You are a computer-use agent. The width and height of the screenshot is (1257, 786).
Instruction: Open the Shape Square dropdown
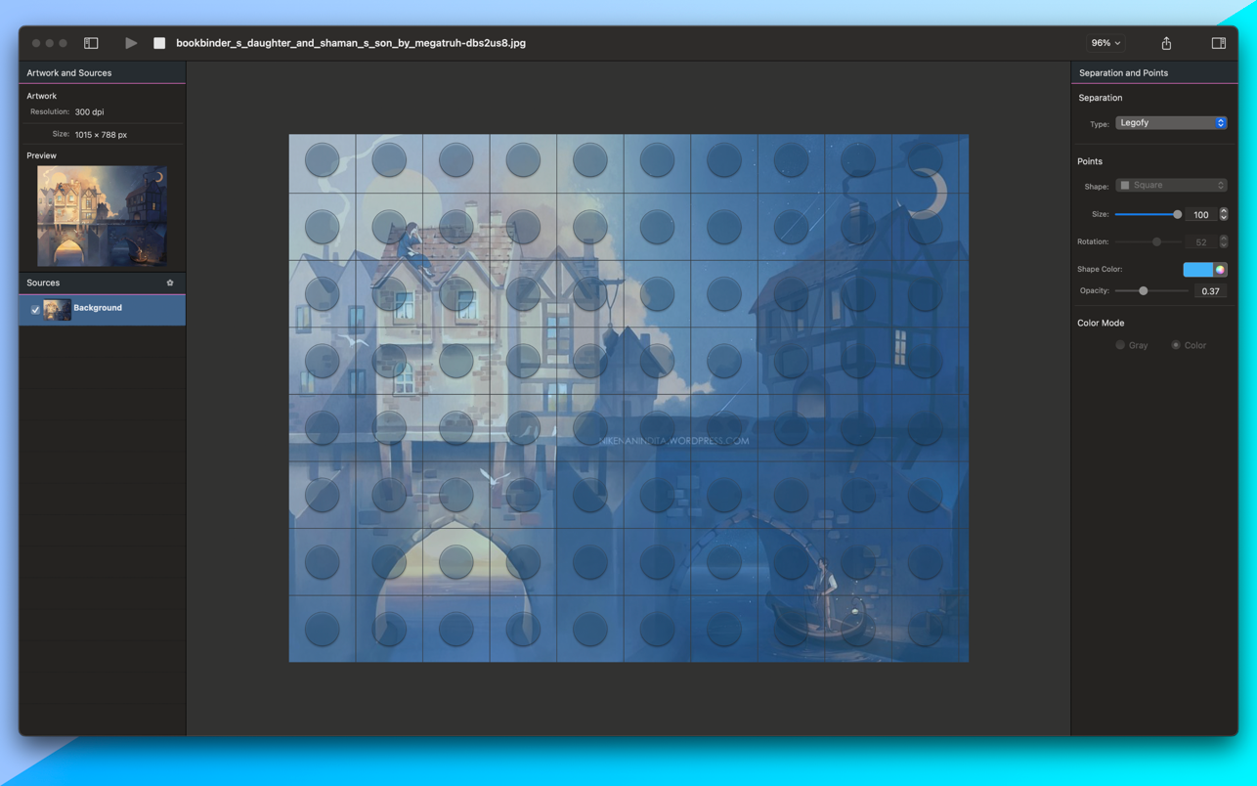pos(1171,186)
